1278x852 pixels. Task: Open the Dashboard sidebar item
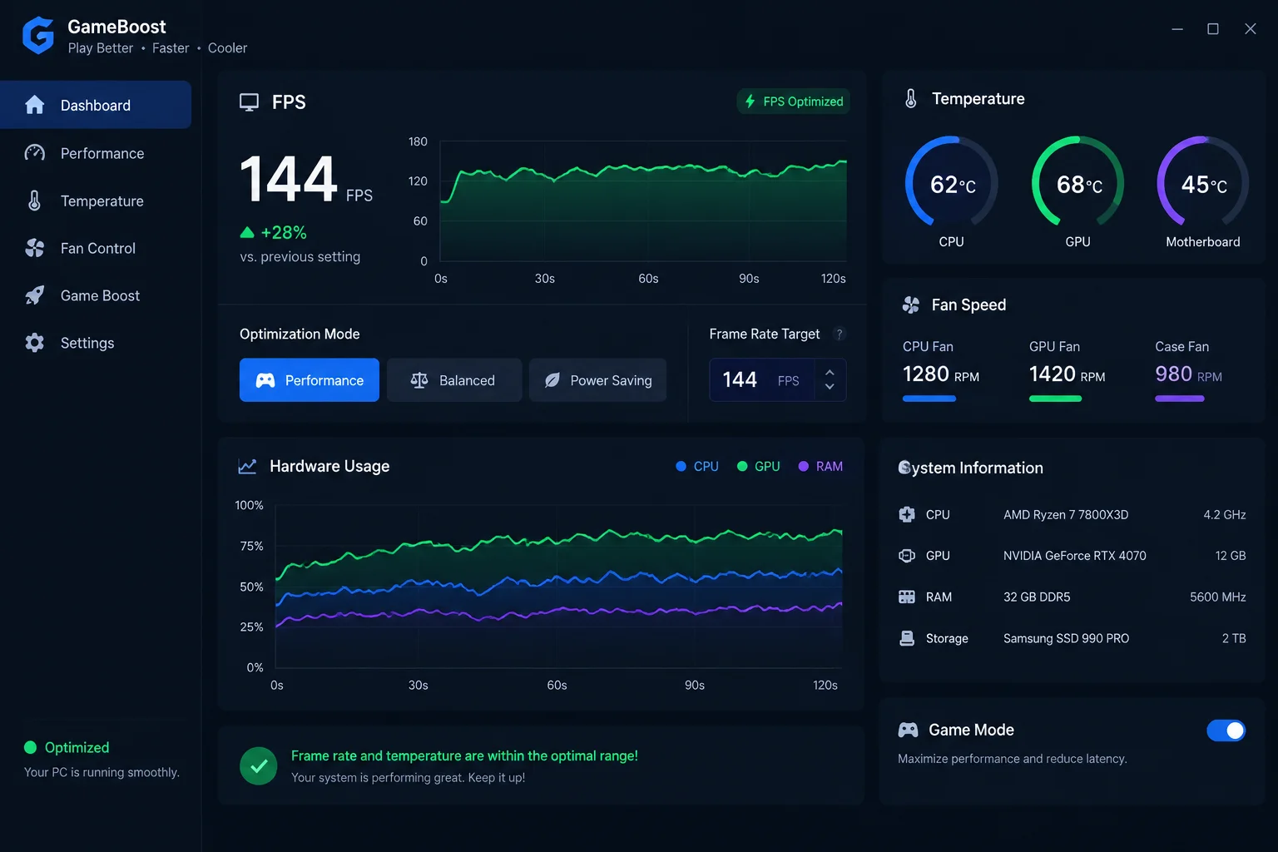point(96,105)
